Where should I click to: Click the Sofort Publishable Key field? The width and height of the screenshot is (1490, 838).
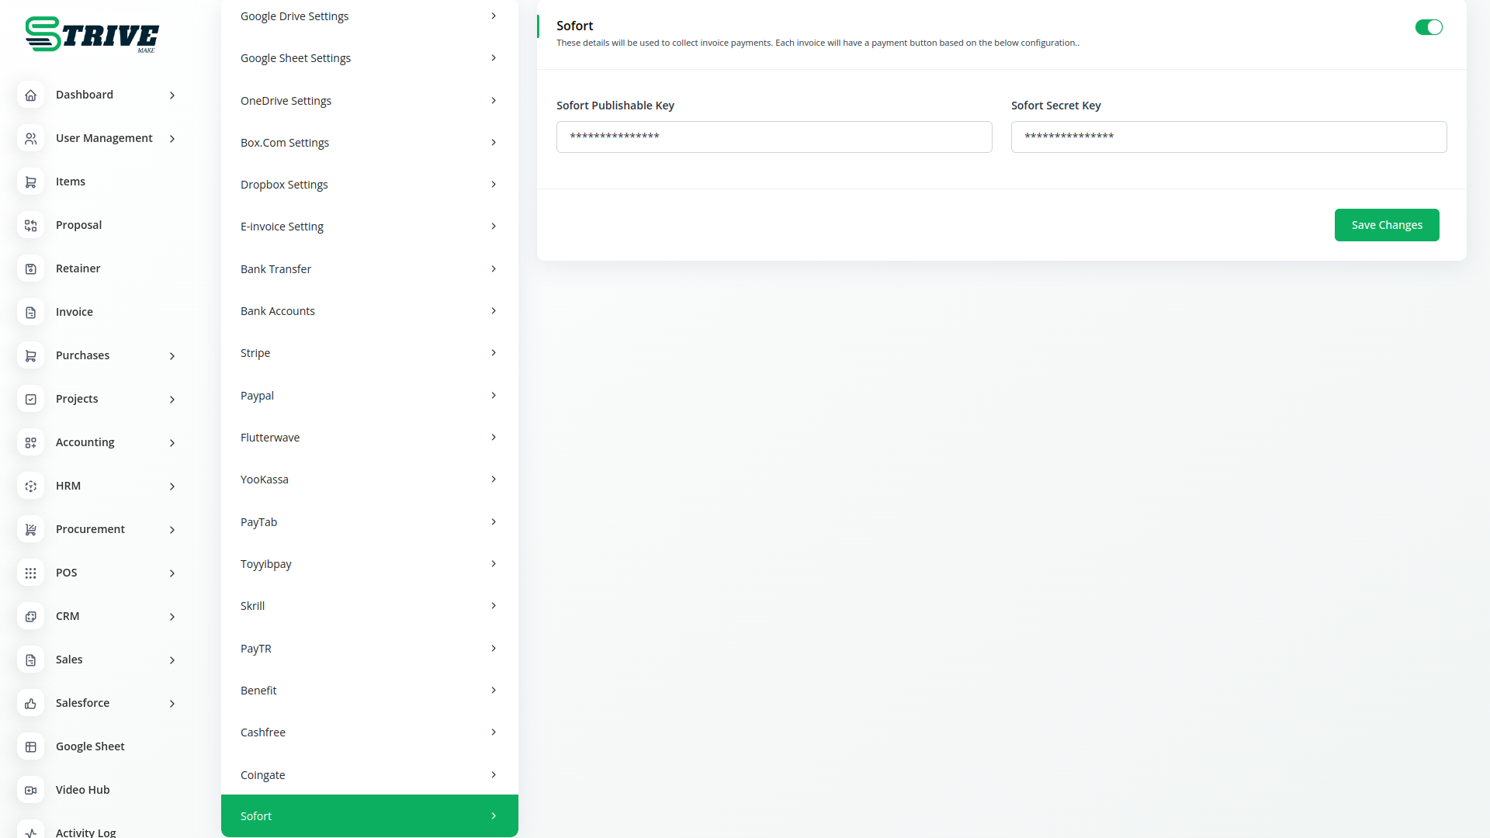pos(774,137)
